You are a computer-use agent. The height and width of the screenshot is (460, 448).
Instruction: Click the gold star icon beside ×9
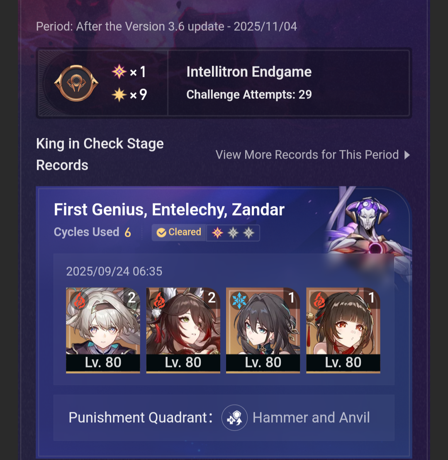click(x=119, y=95)
